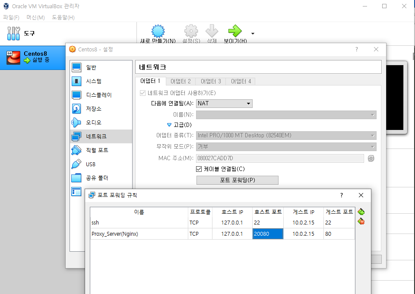Click the Port Forwarding (포트 포워딩) button
Viewport: 415px width, 294px height.
coord(238,180)
